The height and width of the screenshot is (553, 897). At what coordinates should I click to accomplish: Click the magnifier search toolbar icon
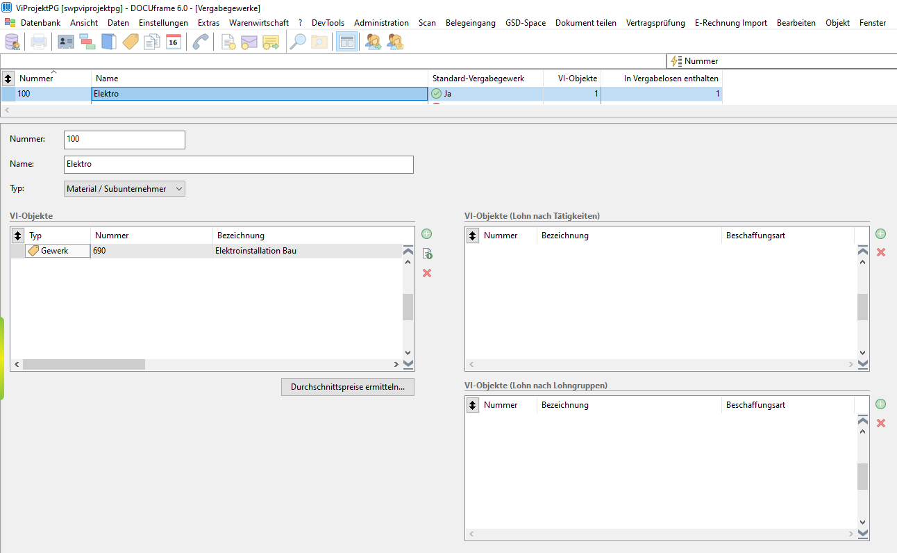coord(297,42)
